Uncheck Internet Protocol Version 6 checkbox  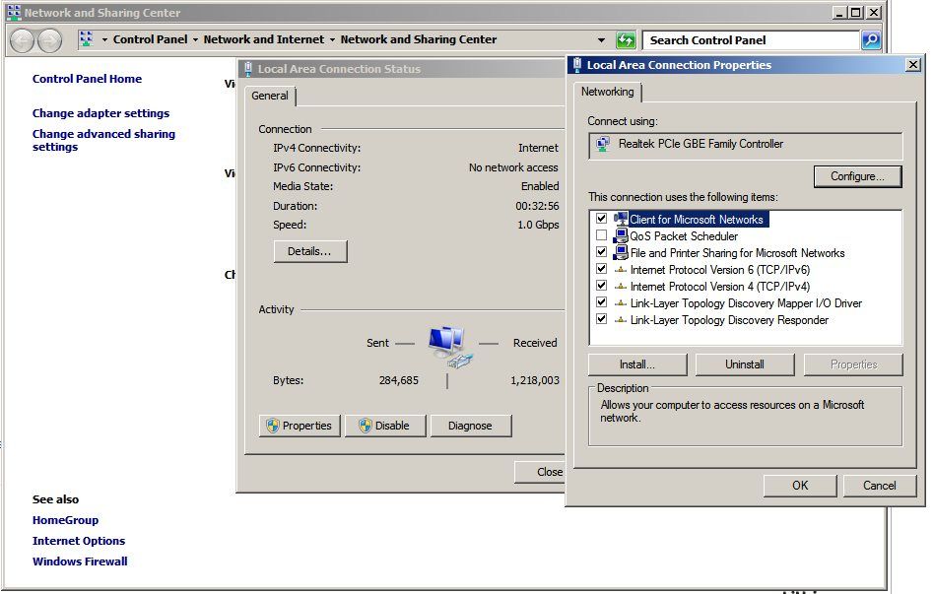pyautogui.click(x=601, y=270)
